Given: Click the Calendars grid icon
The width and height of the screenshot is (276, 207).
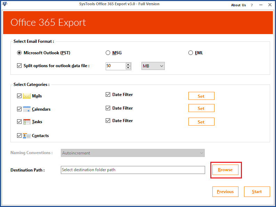Looking at the screenshot, I should point(27,109).
